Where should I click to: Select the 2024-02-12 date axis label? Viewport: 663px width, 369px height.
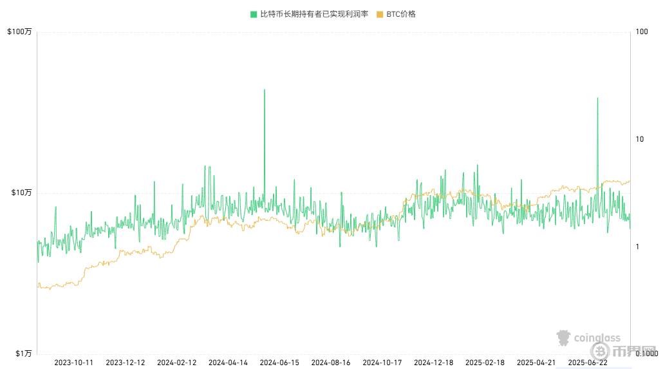coord(177,363)
